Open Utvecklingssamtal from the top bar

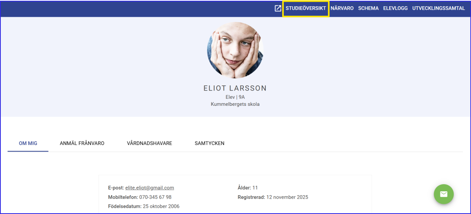coord(438,8)
